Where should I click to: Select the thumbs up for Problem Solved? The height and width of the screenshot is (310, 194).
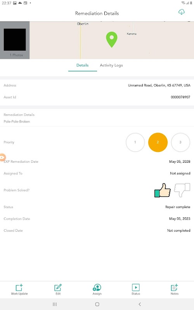[x=163, y=190]
